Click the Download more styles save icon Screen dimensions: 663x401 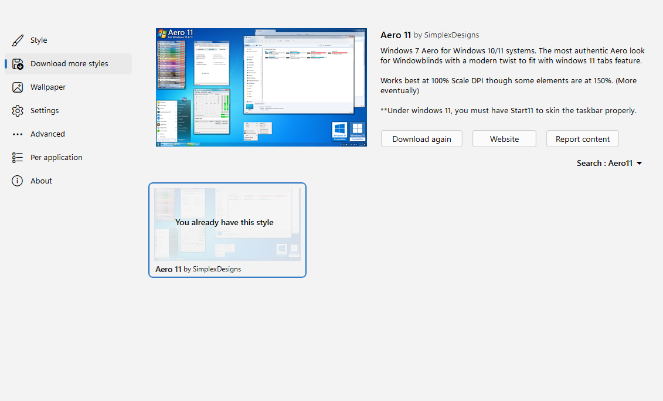tap(18, 64)
